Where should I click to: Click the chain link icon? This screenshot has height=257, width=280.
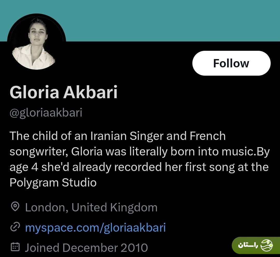[15, 227]
